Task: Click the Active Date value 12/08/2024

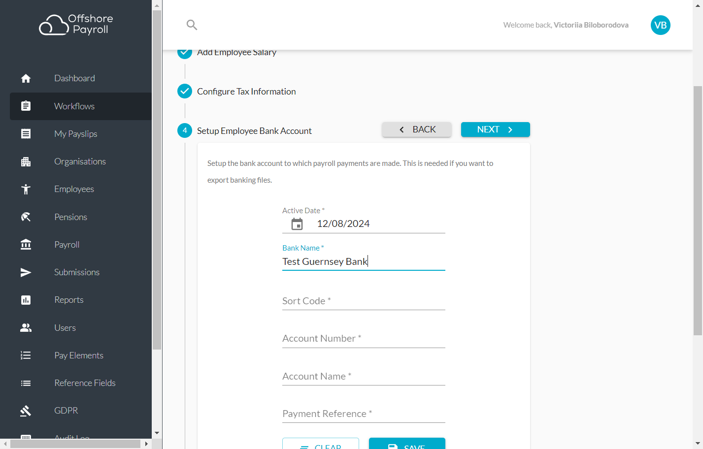Action: [x=343, y=224]
